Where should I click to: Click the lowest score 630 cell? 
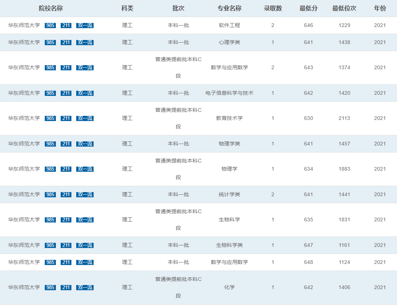(x=308, y=118)
